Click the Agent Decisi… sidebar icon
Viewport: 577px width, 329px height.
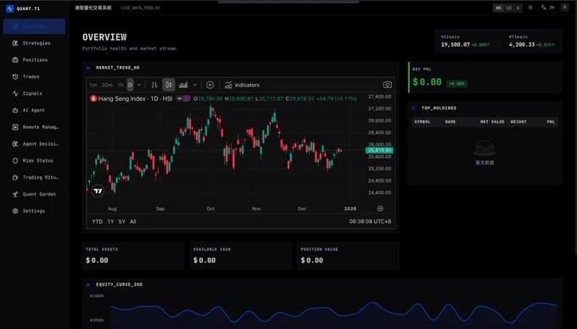point(15,144)
